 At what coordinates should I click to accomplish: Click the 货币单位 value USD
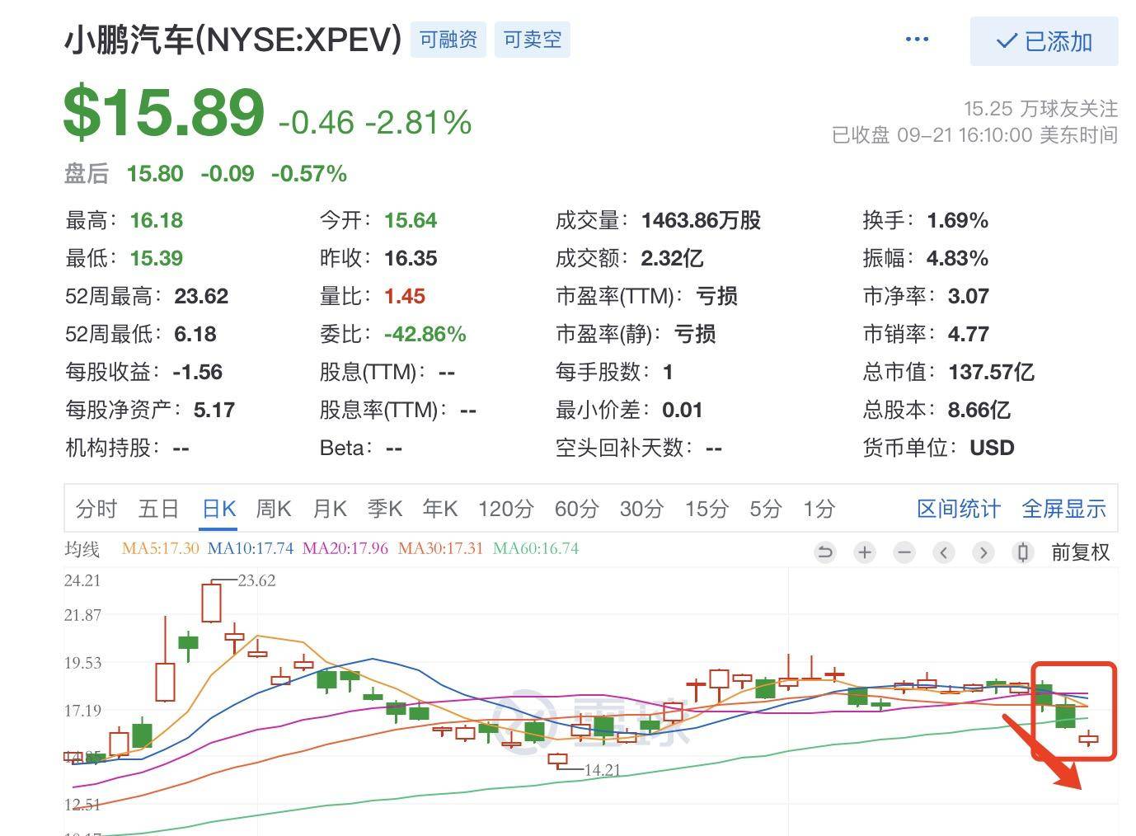coord(992,448)
